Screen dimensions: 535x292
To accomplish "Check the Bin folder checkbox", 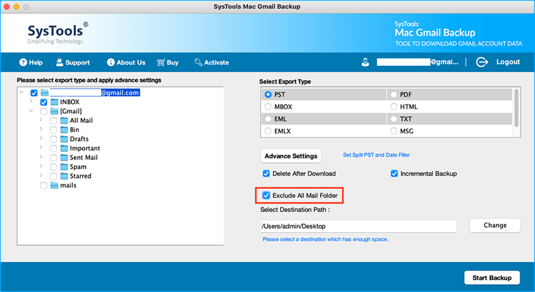I will (x=53, y=130).
